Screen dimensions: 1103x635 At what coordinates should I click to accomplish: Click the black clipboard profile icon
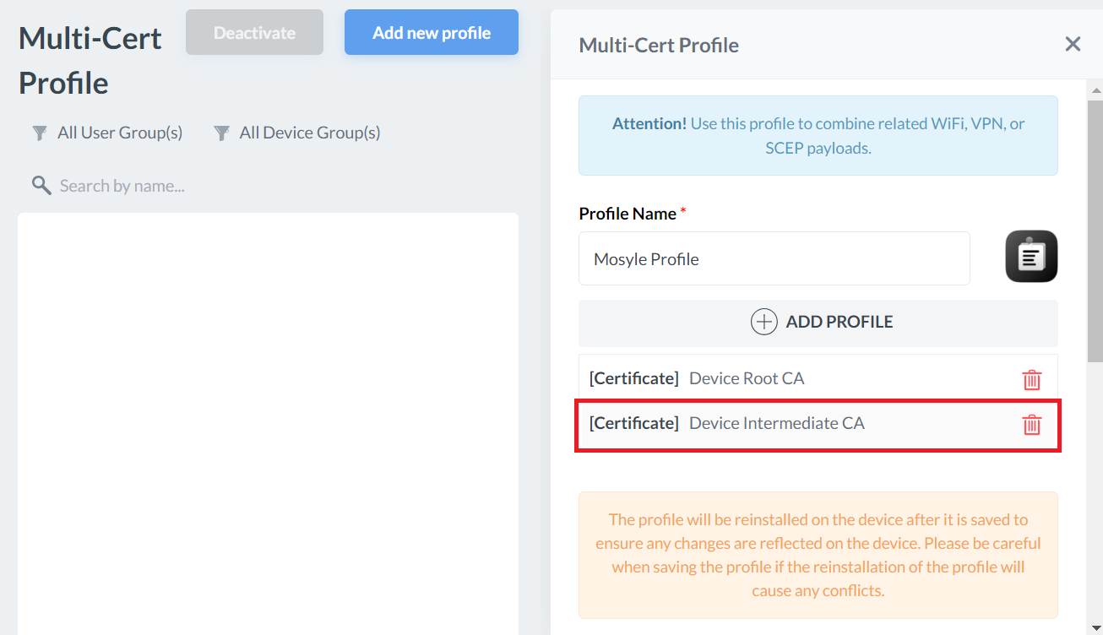click(x=1031, y=256)
